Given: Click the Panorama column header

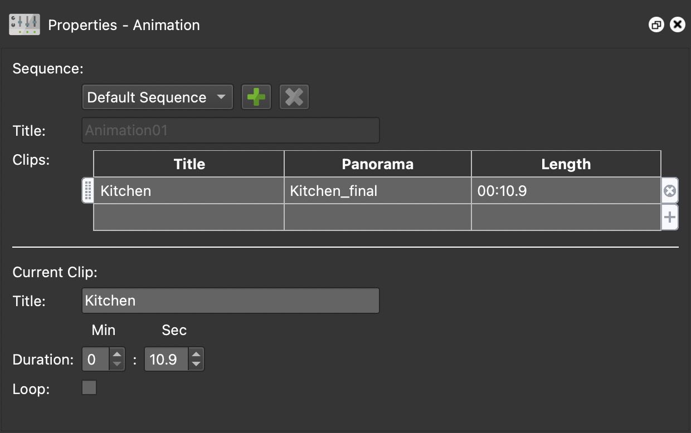Looking at the screenshot, I should click(377, 164).
